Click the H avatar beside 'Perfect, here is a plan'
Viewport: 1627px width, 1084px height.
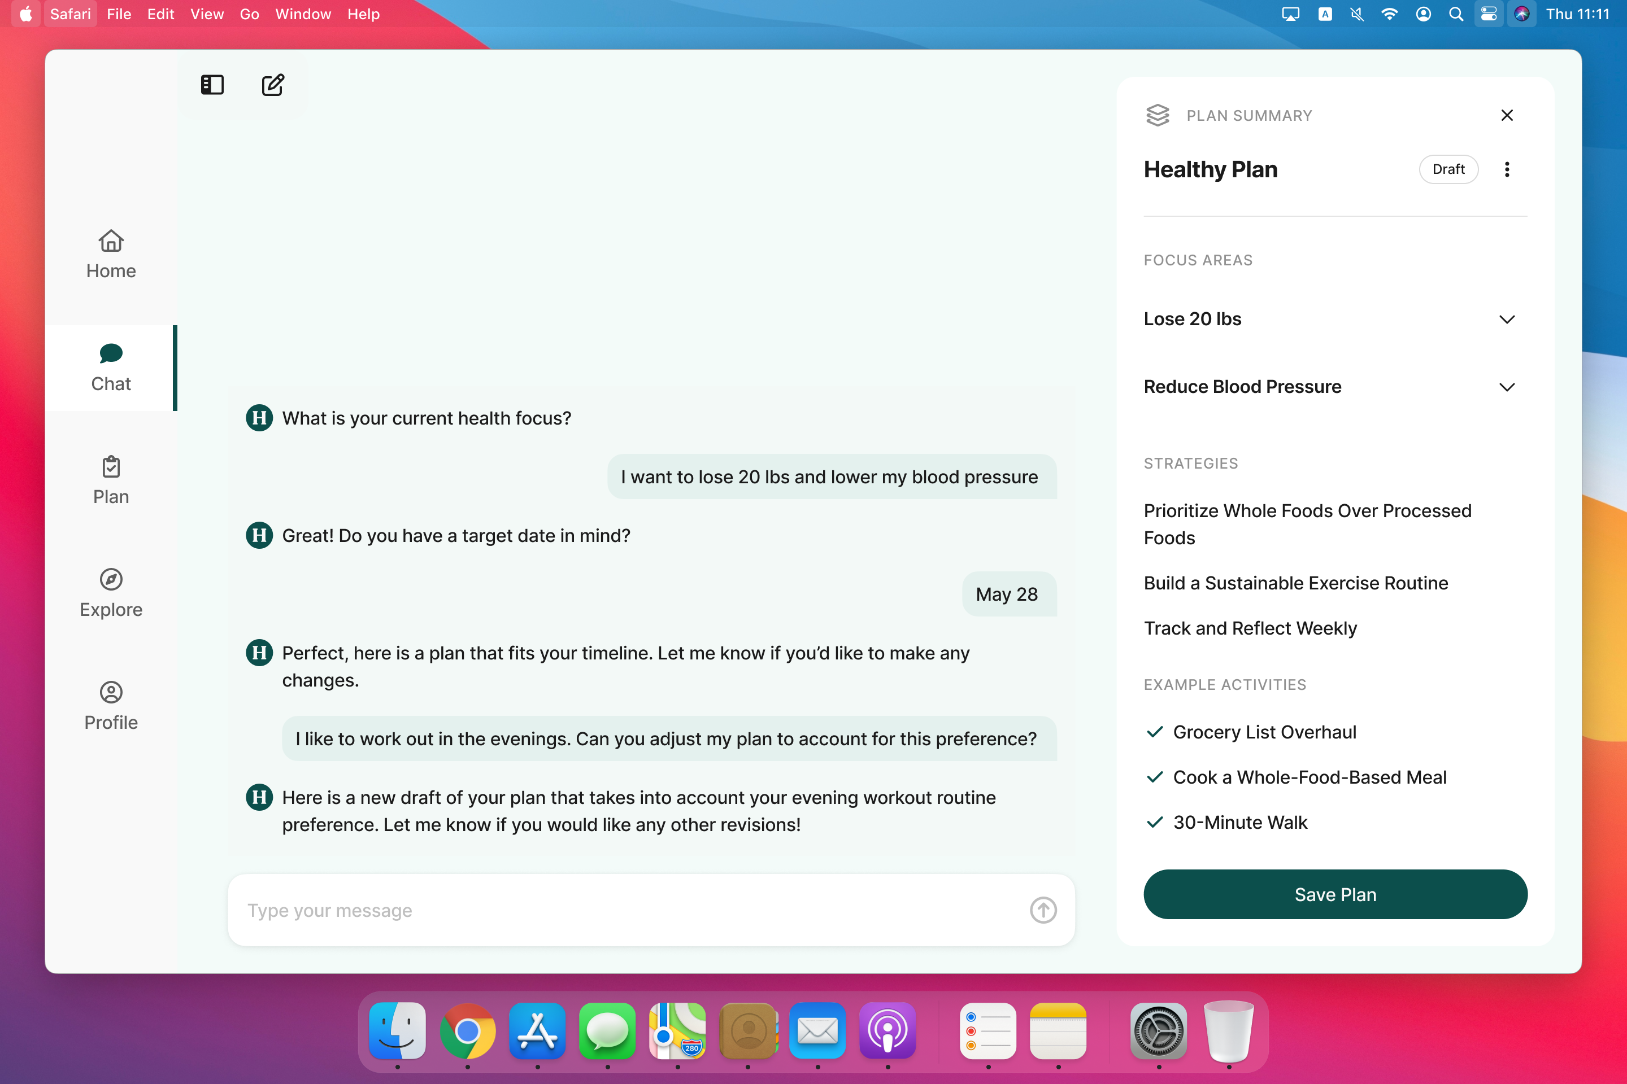pyautogui.click(x=259, y=652)
